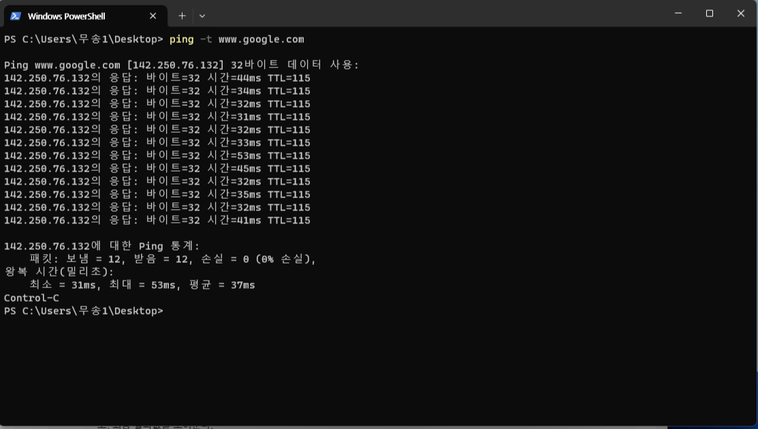The image size is (758, 429).
Task: Open a new tab with the plus button
Action: [x=182, y=16]
